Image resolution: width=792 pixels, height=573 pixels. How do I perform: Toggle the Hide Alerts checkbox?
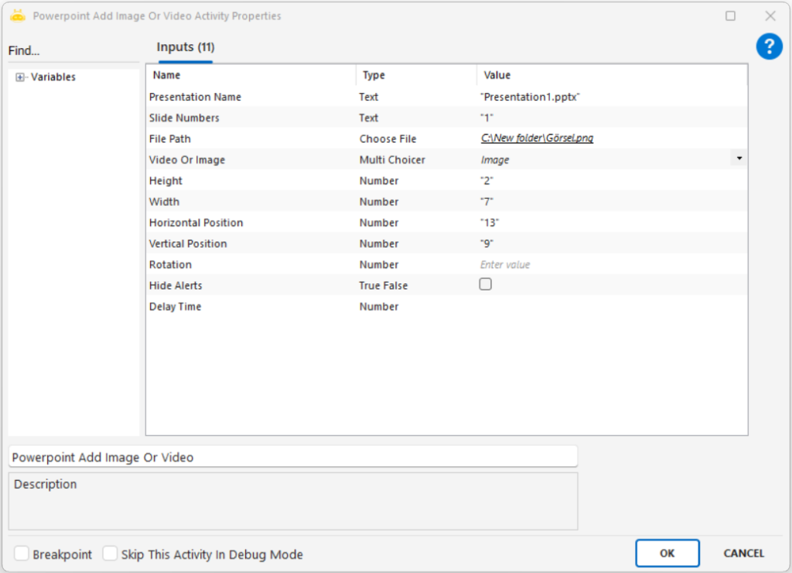(486, 284)
